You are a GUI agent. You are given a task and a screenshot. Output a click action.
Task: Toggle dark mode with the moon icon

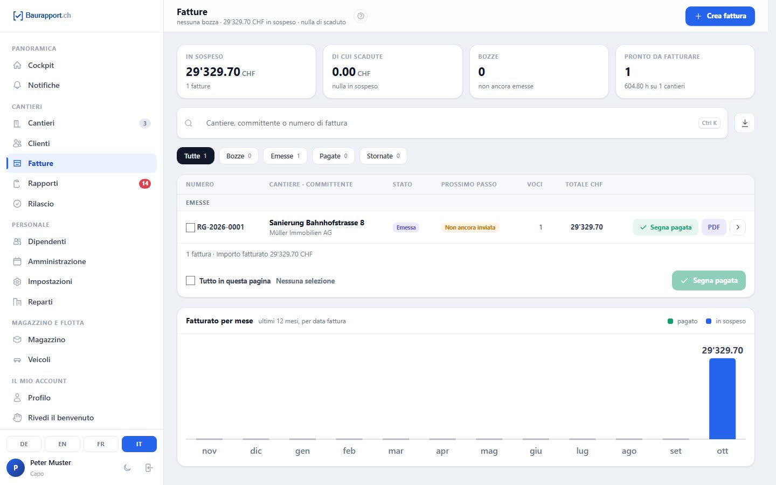click(x=127, y=468)
